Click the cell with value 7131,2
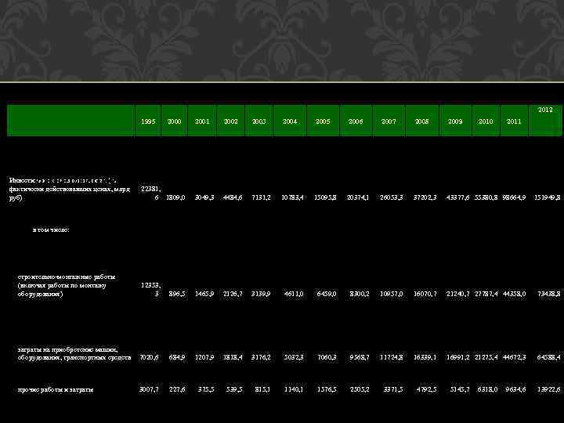564x423 pixels. (x=261, y=197)
